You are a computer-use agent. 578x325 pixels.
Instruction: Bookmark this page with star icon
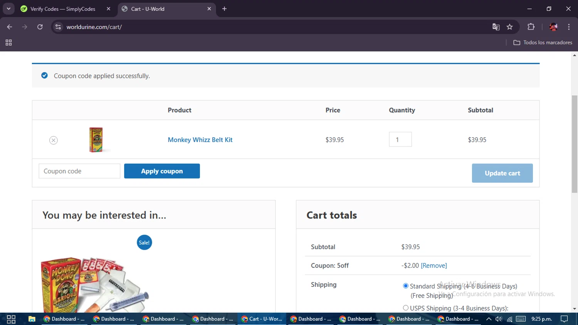(510, 27)
